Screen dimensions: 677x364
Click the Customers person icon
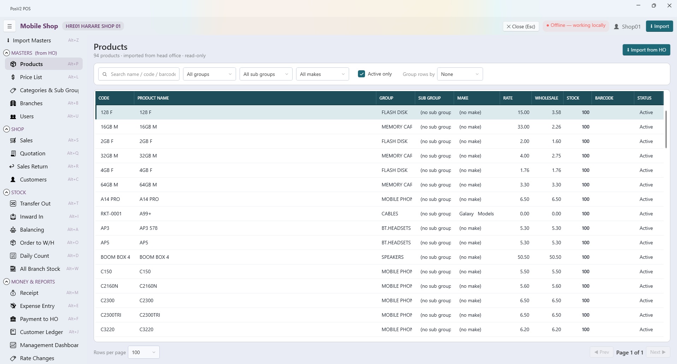[x=13, y=179]
